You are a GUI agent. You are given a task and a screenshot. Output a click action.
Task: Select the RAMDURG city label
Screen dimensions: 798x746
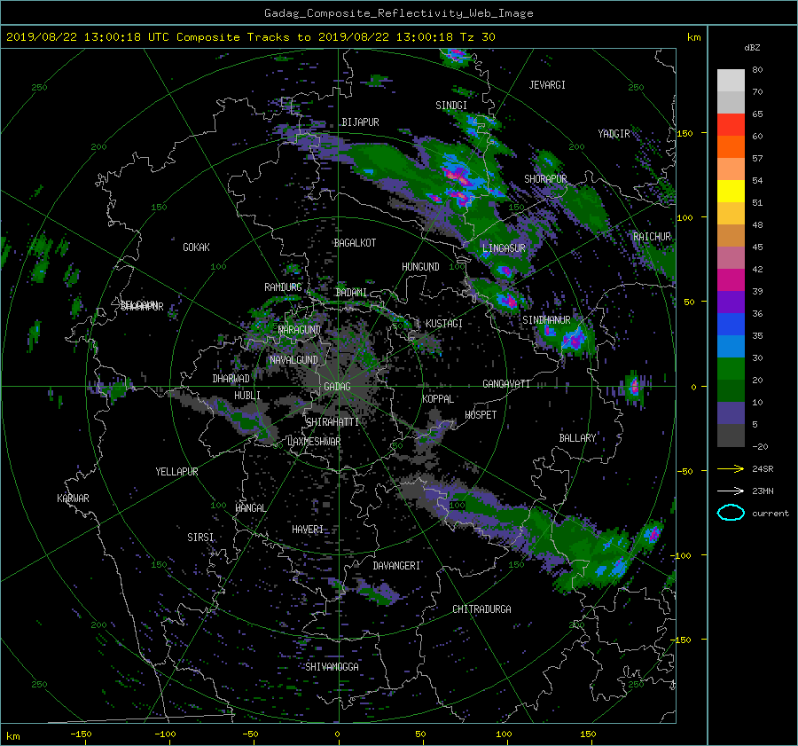283,287
